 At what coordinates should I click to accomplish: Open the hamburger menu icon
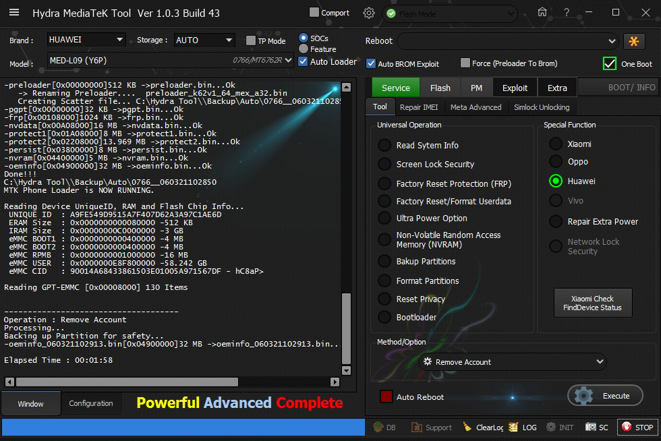click(x=13, y=13)
